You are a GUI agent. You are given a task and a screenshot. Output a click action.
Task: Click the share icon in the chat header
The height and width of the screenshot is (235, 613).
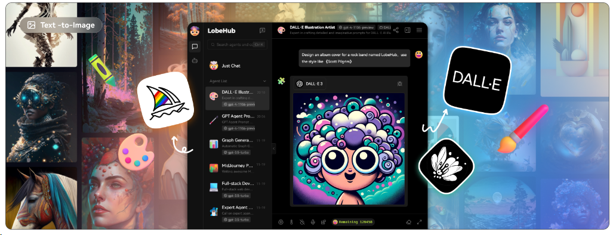396,30
